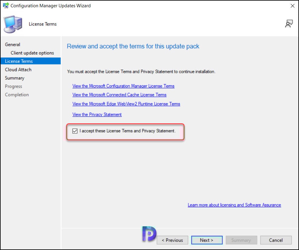Jump to Summary step in sidebar
This screenshot has height=250, width=299.
tap(15, 78)
